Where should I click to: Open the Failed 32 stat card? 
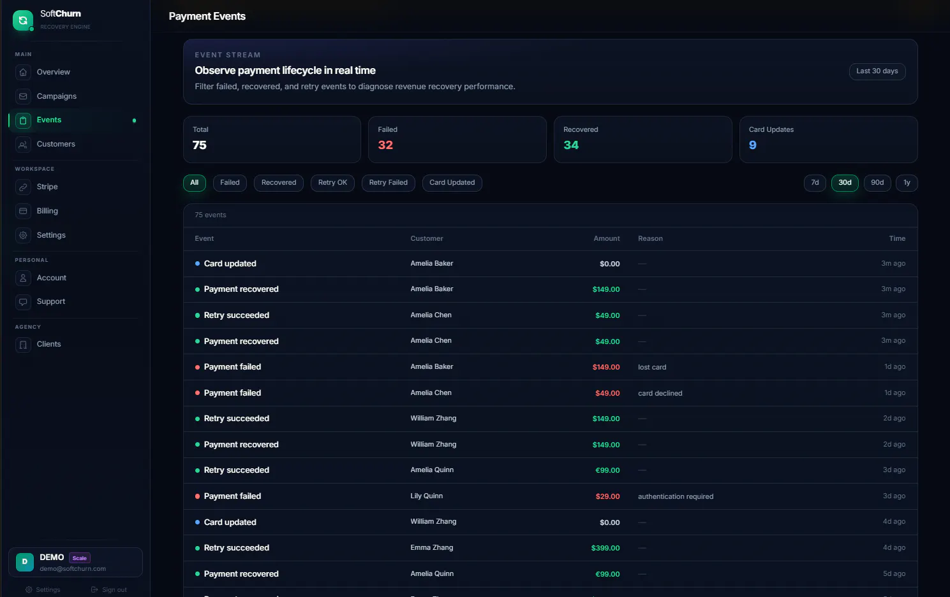(x=457, y=140)
